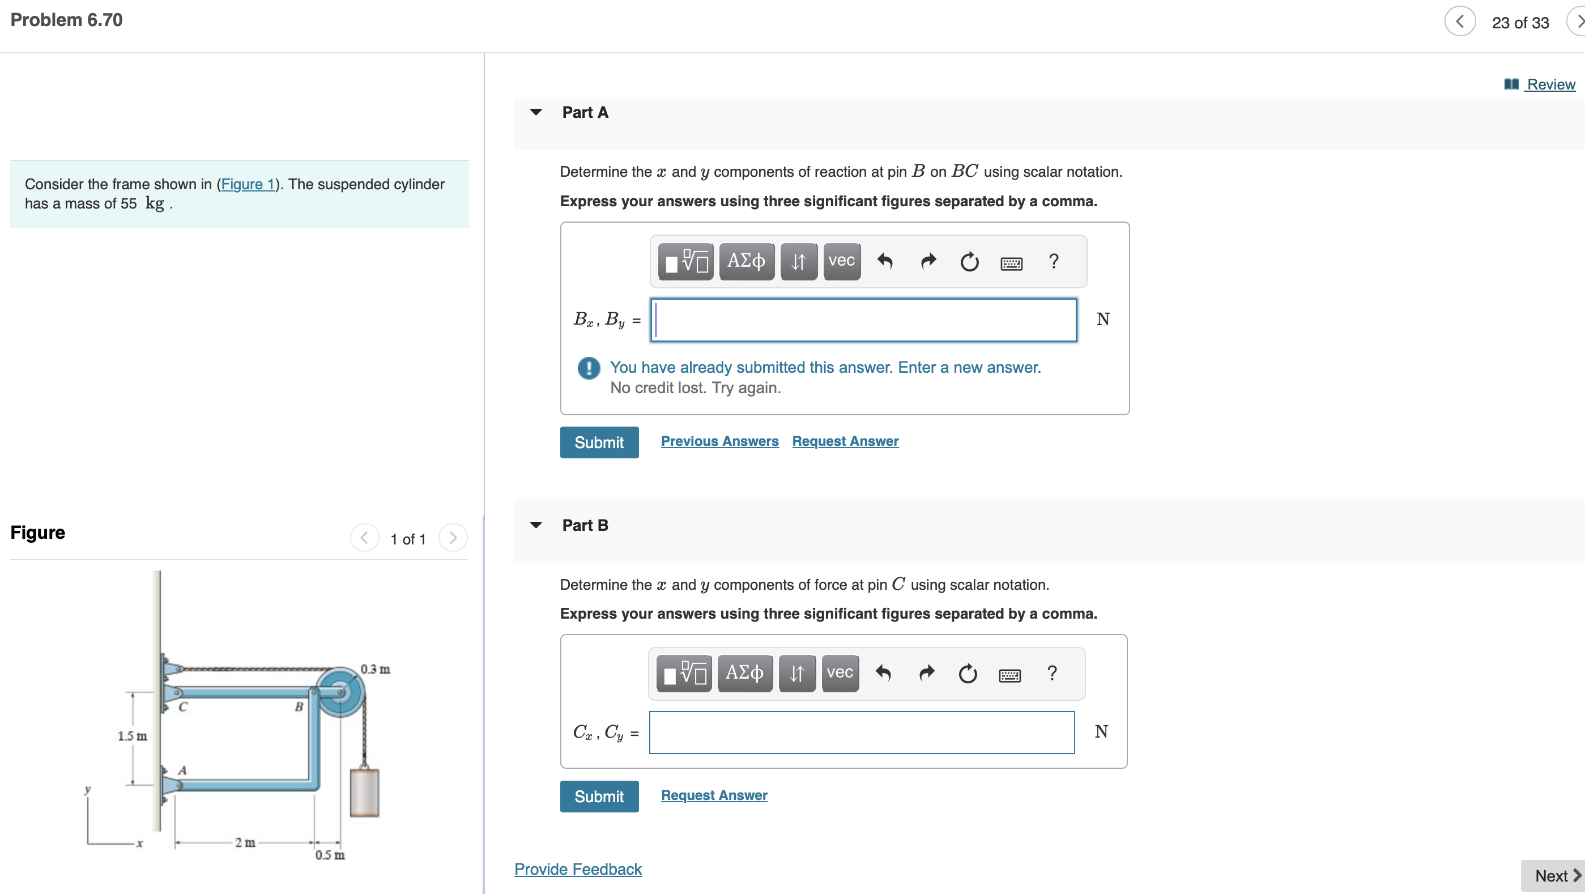
Task: Go to previous problem with the left chevron
Action: coord(1459,22)
